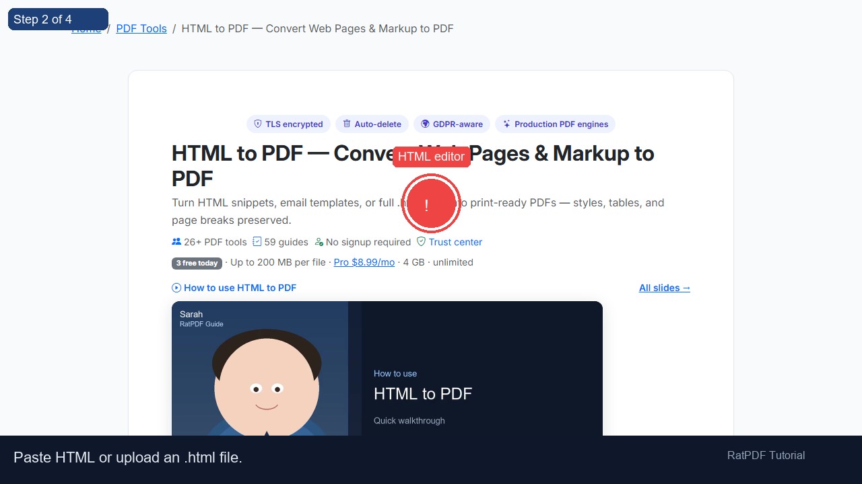View the All slides link
Image resolution: width=862 pixels, height=484 pixels.
point(665,288)
